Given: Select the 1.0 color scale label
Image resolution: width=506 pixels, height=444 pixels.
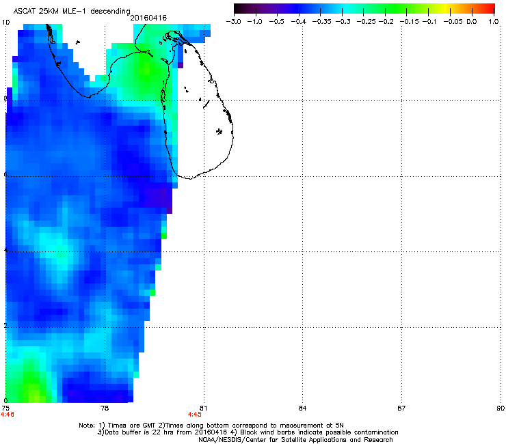Looking at the screenshot, I should click(x=493, y=22).
